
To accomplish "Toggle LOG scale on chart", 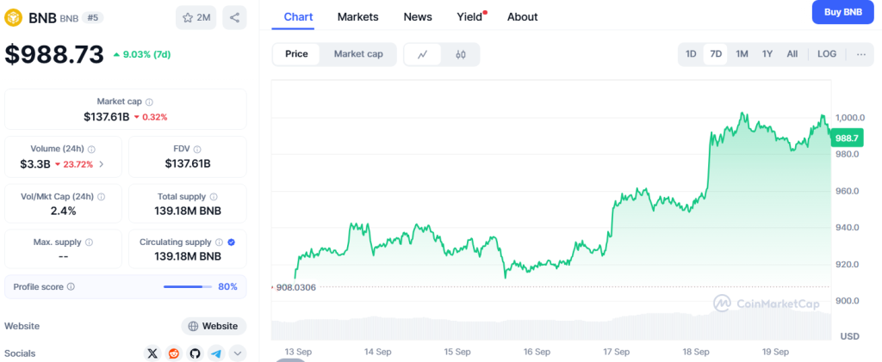I will pyautogui.click(x=827, y=54).
